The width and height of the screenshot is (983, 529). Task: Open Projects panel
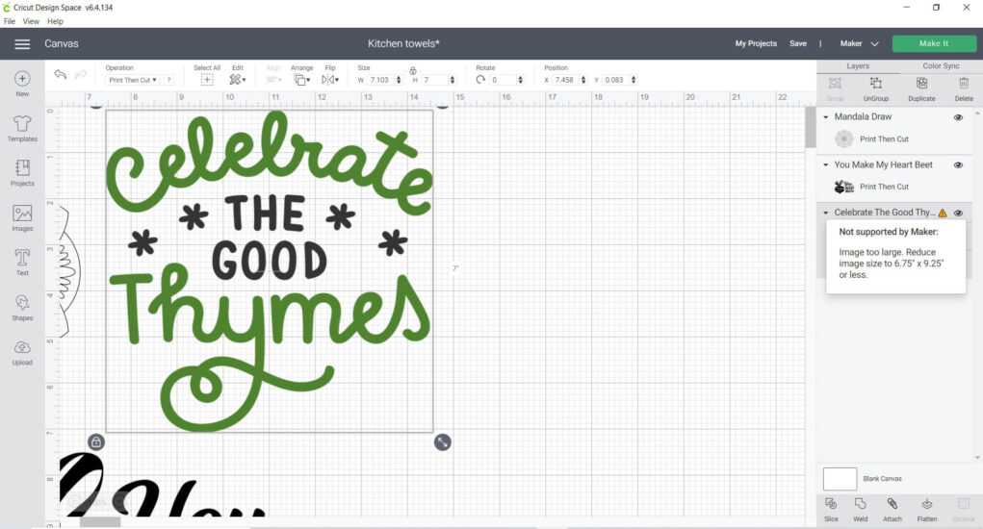point(22,173)
